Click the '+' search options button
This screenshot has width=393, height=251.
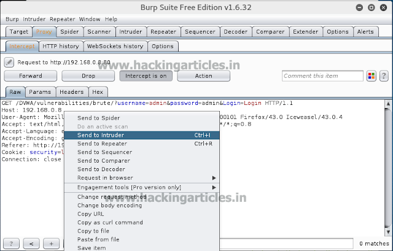[x=52, y=244]
